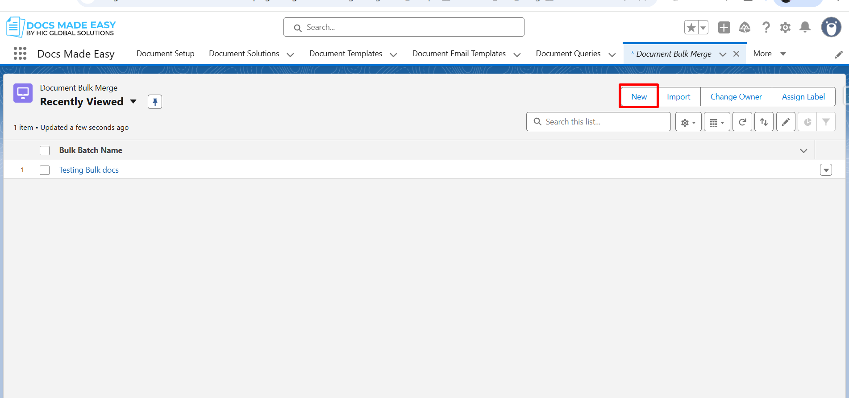This screenshot has height=398, width=849.
Task: Click the New button
Action: [639, 97]
